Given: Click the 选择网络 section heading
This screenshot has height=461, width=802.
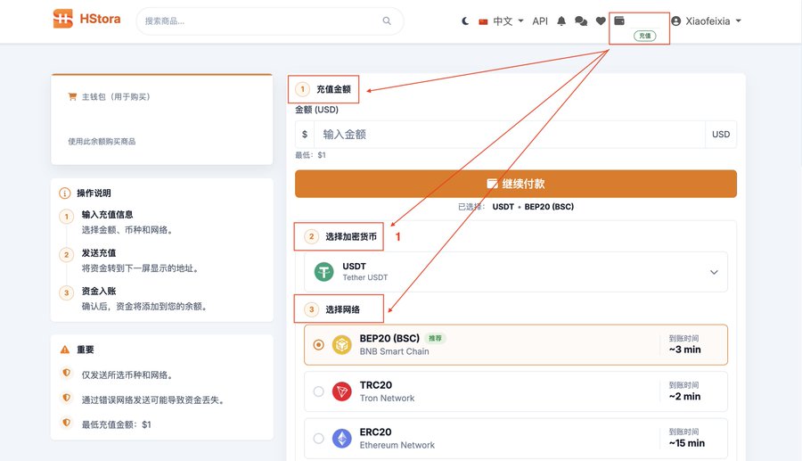Looking at the screenshot, I should [x=343, y=309].
